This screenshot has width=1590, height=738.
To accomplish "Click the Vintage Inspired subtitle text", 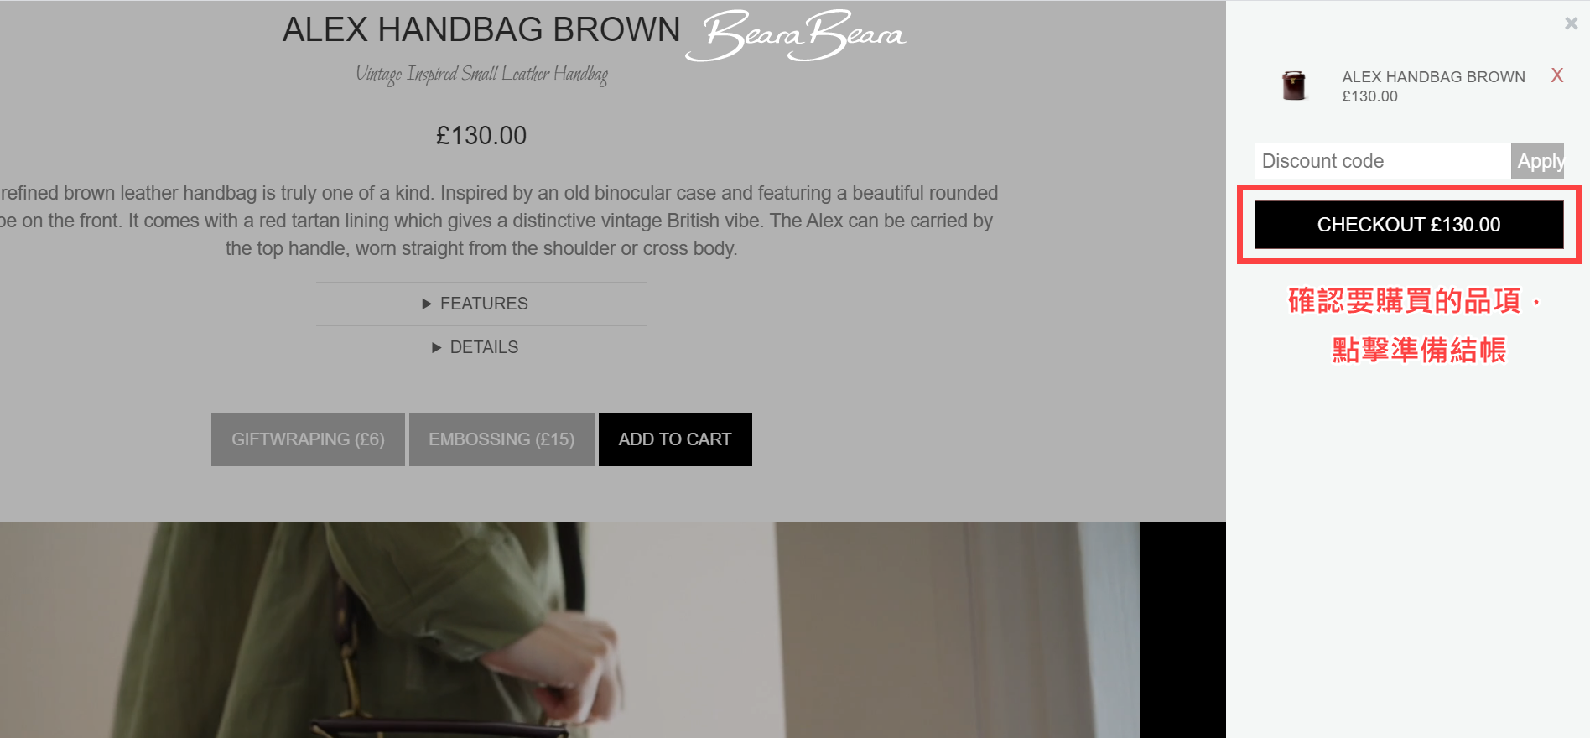I will tap(481, 75).
